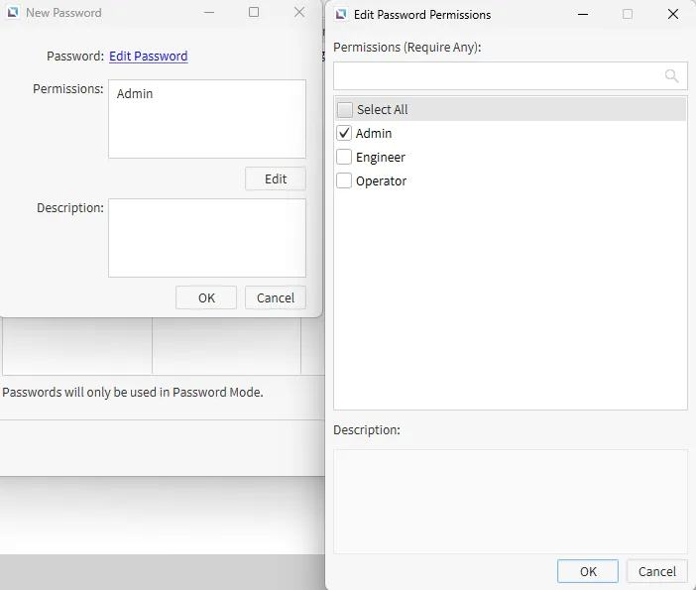The height and width of the screenshot is (590, 696).
Task: Click the New Password window app icon
Action: pos(13,13)
